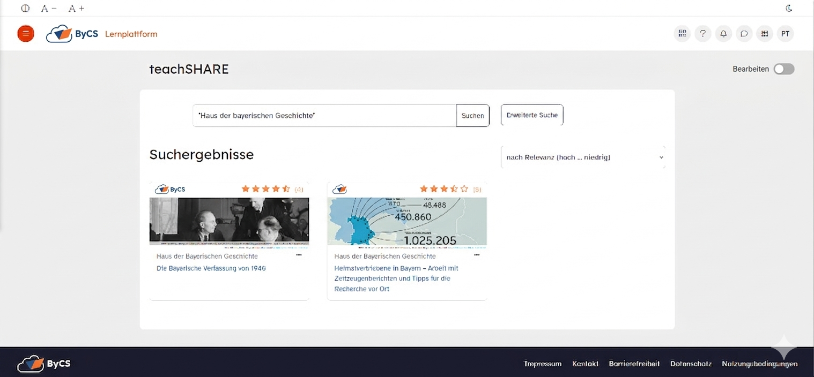Screen dimensions: 814x377
Task: Open the Impressum footer link
Action: 542,364
